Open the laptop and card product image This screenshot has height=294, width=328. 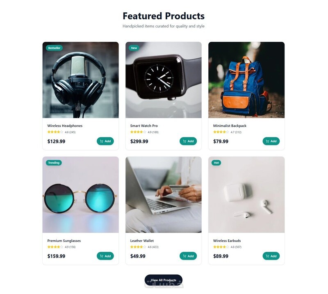[x=164, y=195]
